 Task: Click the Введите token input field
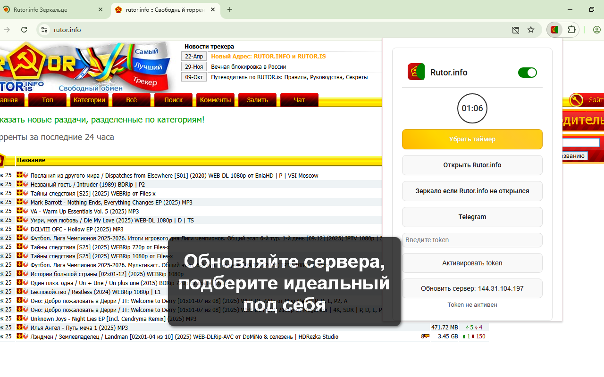click(x=472, y=240)
